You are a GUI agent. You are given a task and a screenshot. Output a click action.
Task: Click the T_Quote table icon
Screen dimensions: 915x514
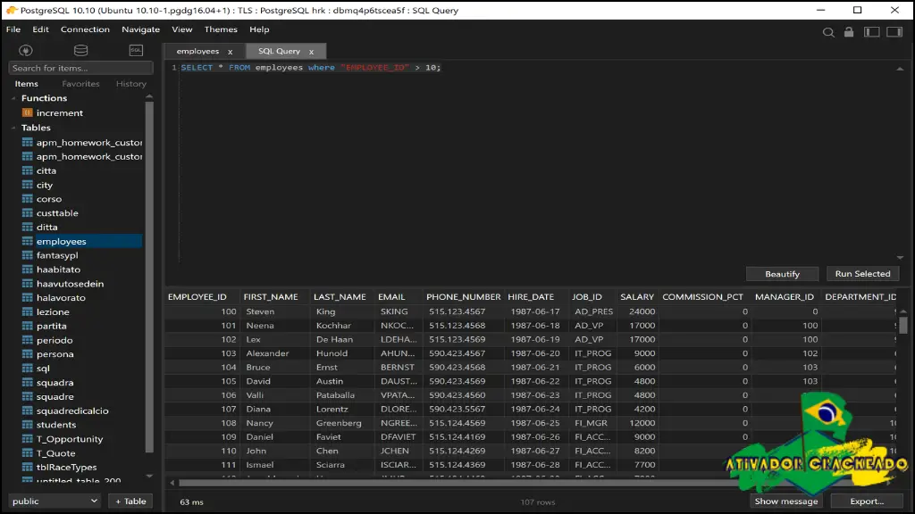click(x=28, y=452)
